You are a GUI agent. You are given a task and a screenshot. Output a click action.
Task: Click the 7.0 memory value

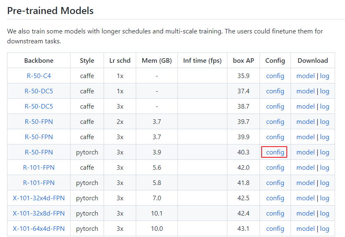157,198
